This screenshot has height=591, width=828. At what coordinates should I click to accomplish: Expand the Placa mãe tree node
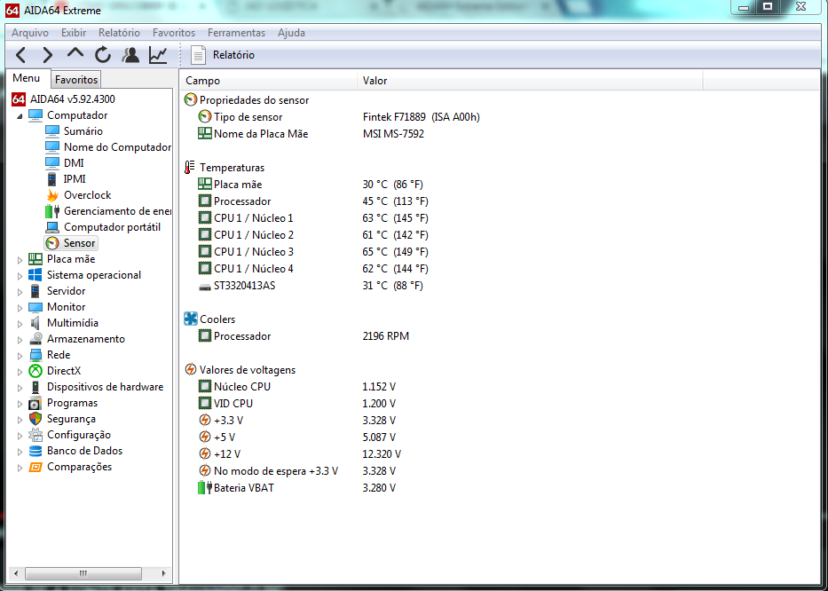coord(20,260)
